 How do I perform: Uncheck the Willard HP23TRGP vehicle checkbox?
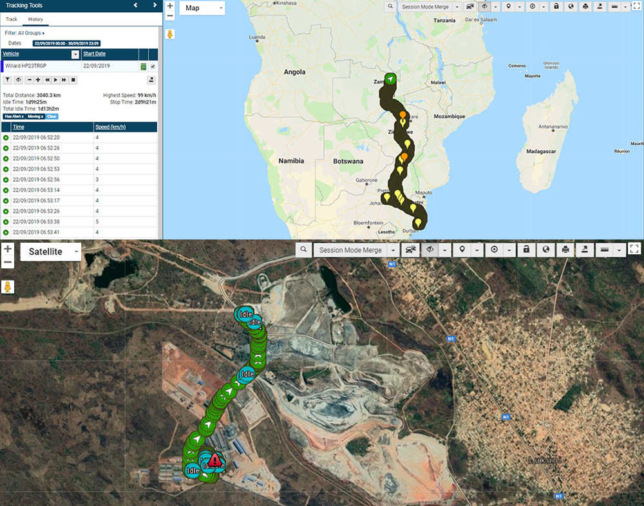[x=153, y=66]
